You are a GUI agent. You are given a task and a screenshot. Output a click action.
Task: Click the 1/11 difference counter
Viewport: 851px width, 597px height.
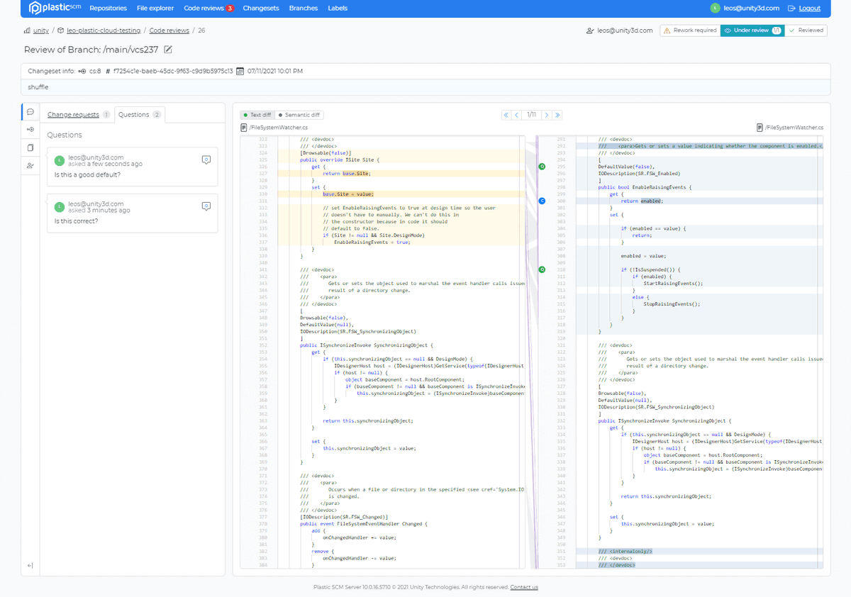[532, 115]
